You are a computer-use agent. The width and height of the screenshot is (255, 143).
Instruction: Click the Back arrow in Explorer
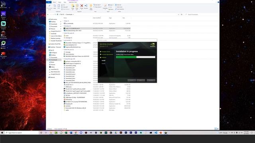tap(48, 14)
